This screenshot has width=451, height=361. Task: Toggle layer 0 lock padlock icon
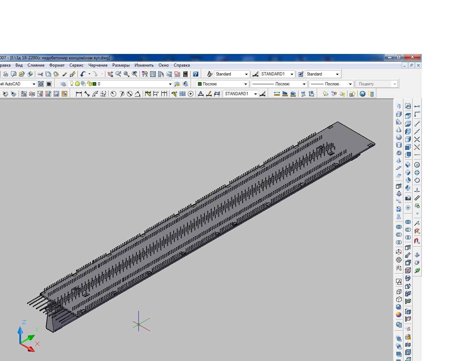89,84
